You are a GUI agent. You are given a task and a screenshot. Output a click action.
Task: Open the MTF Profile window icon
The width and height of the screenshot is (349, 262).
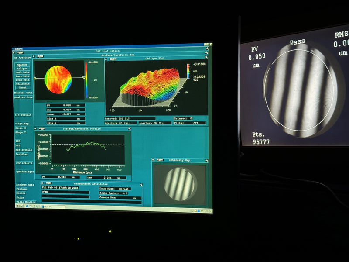pos(24,150)
